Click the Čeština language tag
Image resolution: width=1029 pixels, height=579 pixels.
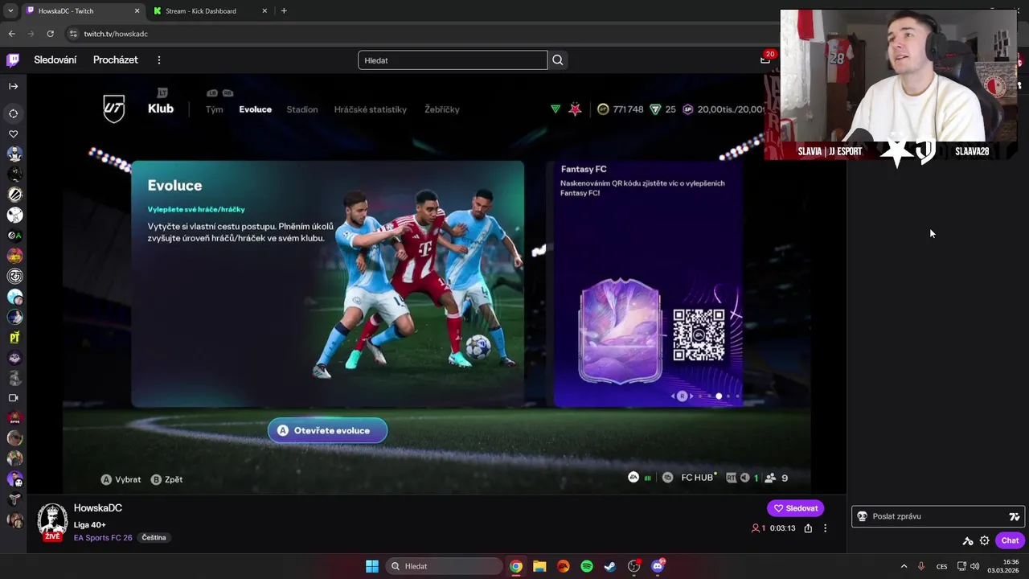pyautogui.click(x=154, y=537)
